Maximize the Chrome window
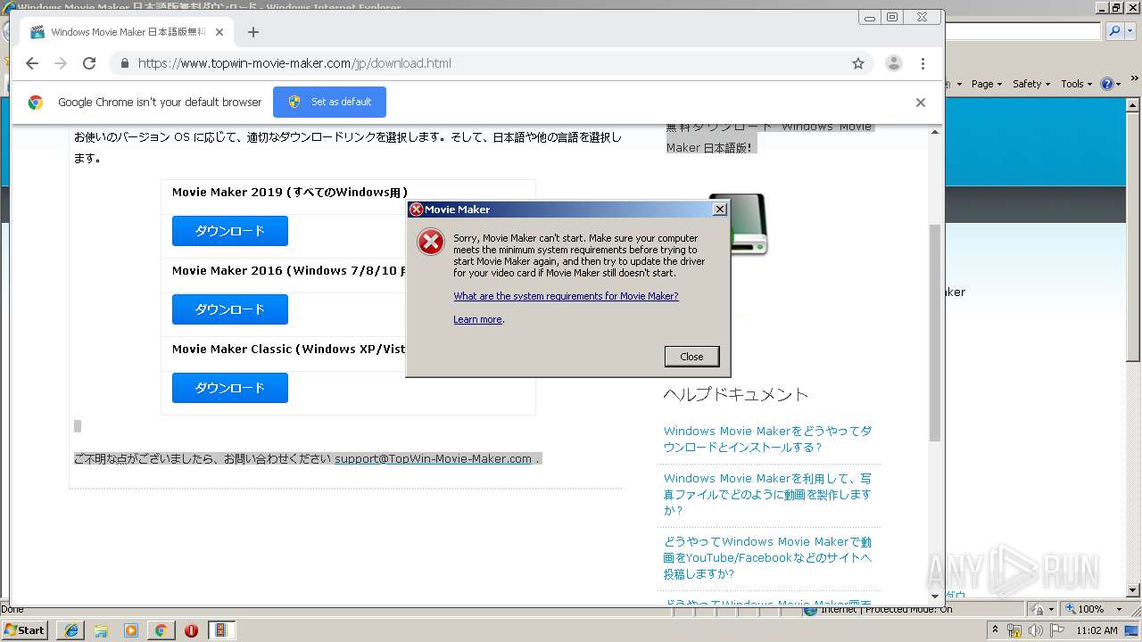The width and height of the screenshot is (1142, 642). pos(891,17)
